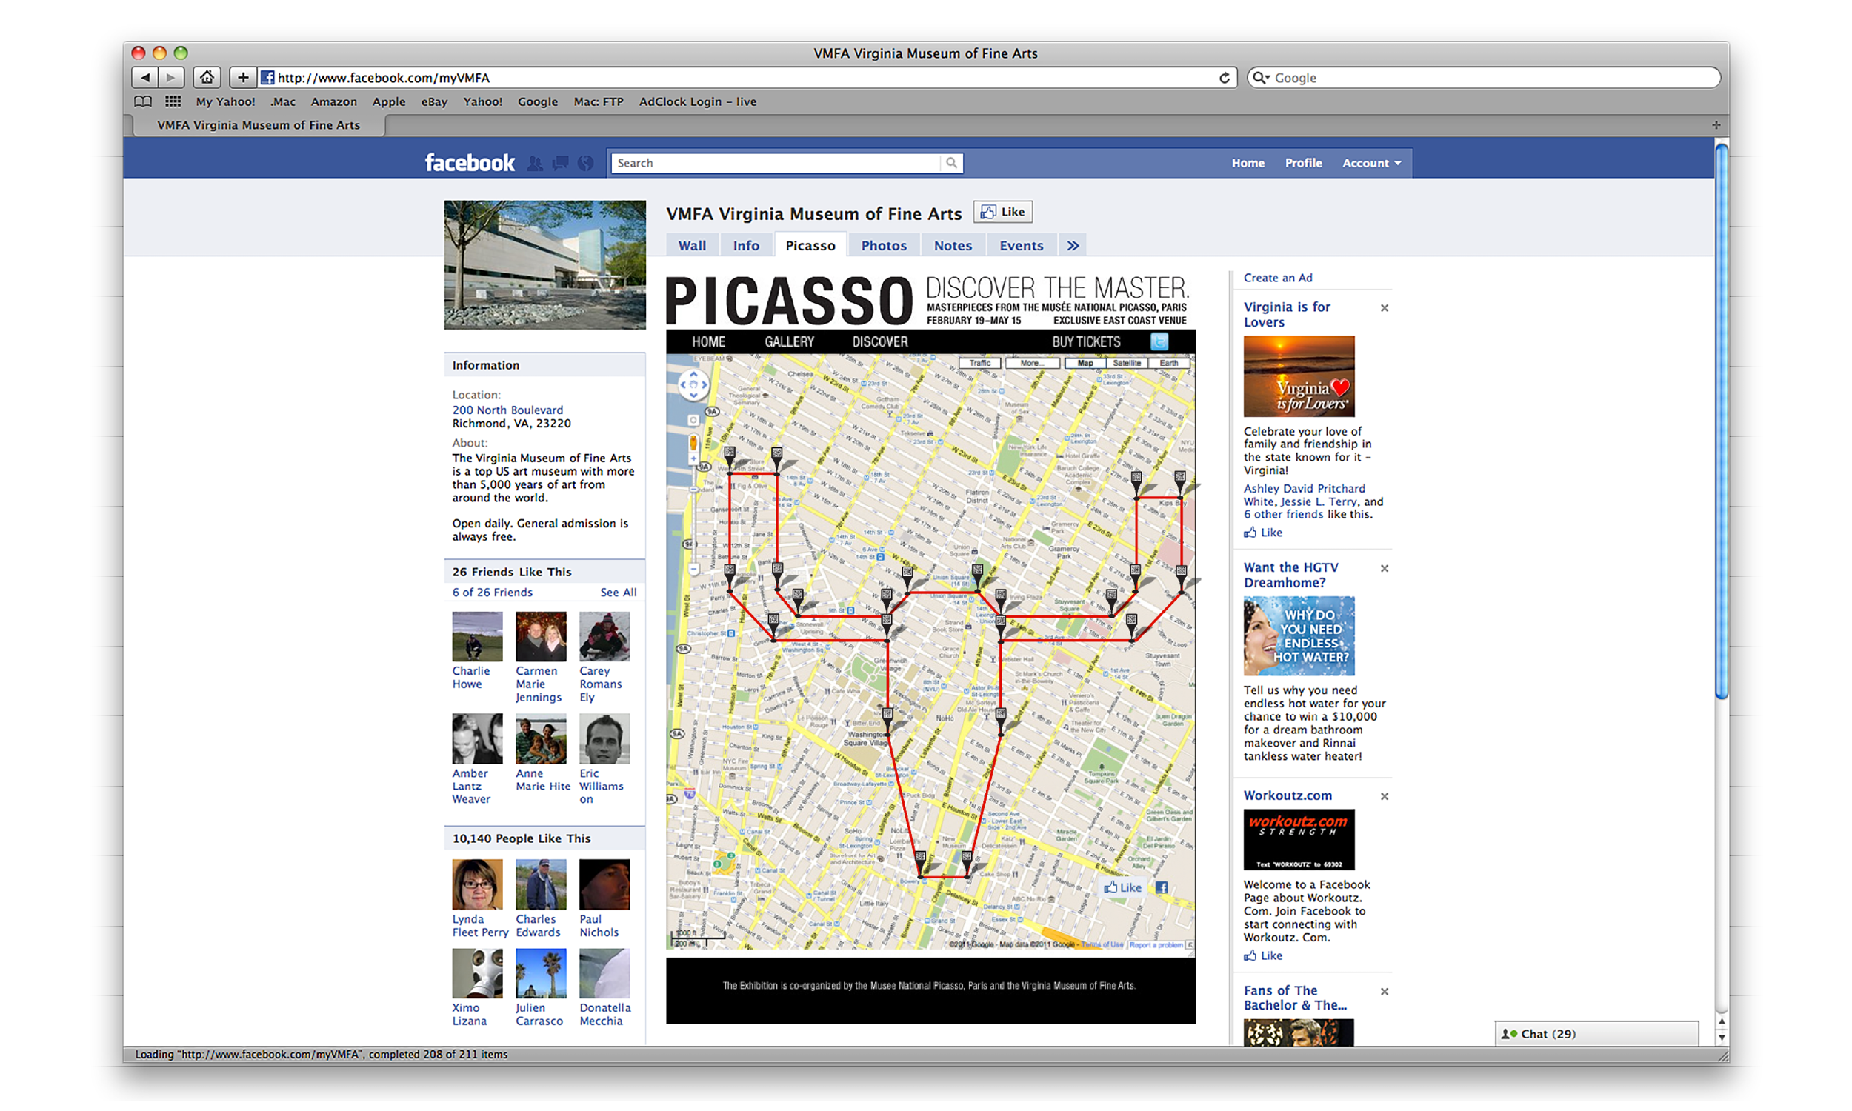The width and height of the screenshot is (1852, 1111).
Task: Open the Info tab
Action: click(745, 246)
